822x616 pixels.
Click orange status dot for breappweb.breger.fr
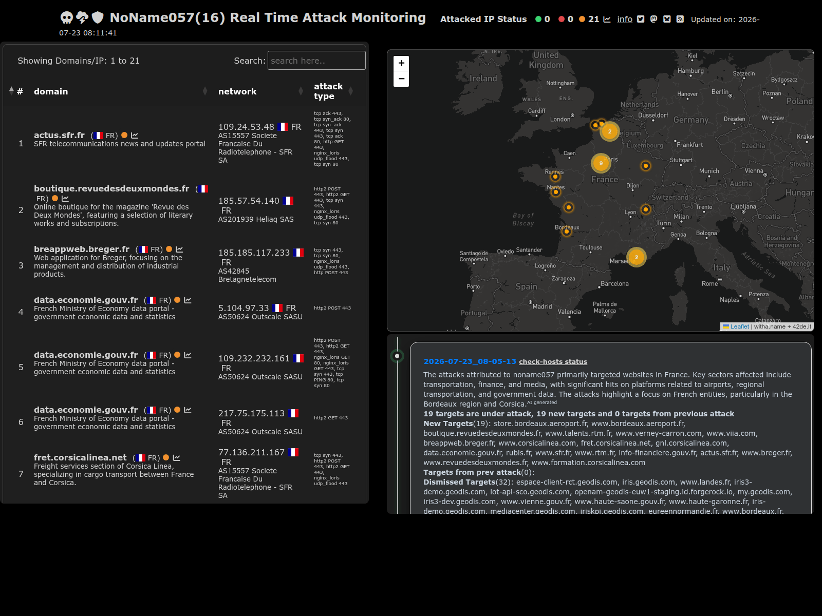[169, 249]
